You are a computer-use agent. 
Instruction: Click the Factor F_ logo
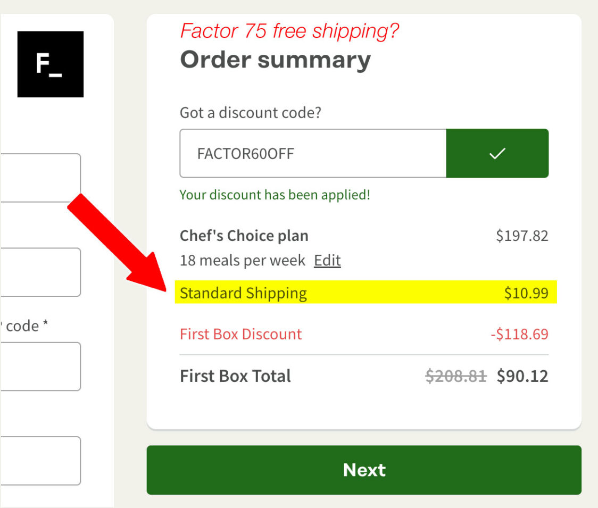click(x=51, y=64)
